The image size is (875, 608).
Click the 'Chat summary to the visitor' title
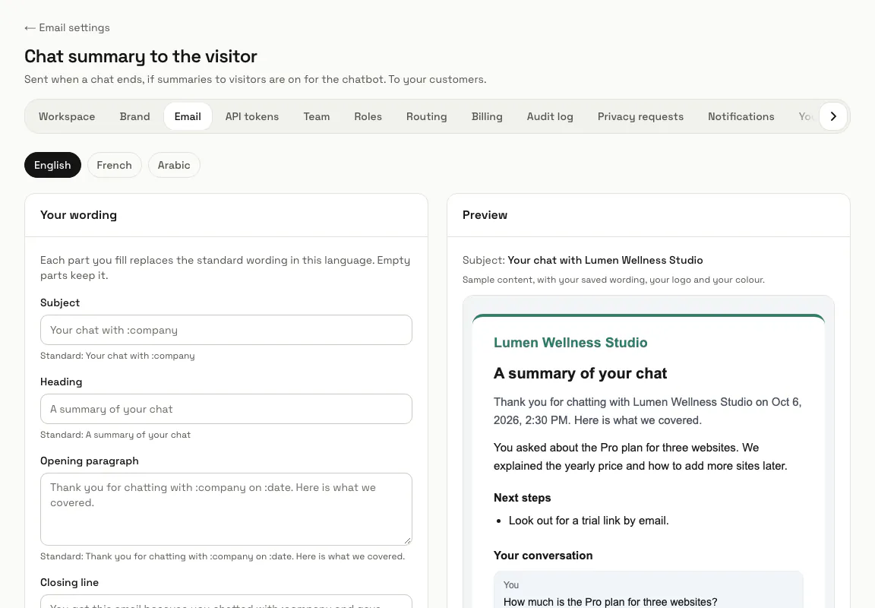click(x=141, y=56)
